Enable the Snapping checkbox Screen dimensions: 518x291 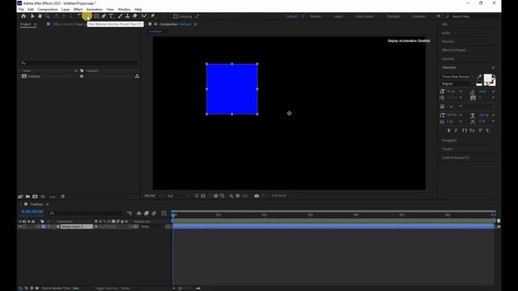pyautogui.click(x=176, y=16)
